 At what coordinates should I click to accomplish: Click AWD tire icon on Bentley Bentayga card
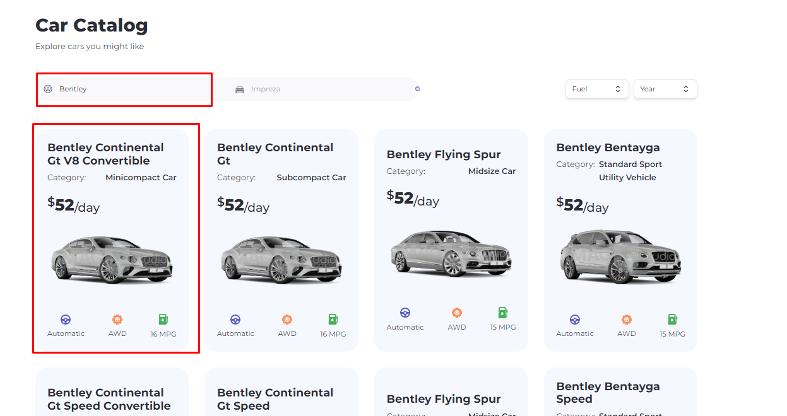627,320
